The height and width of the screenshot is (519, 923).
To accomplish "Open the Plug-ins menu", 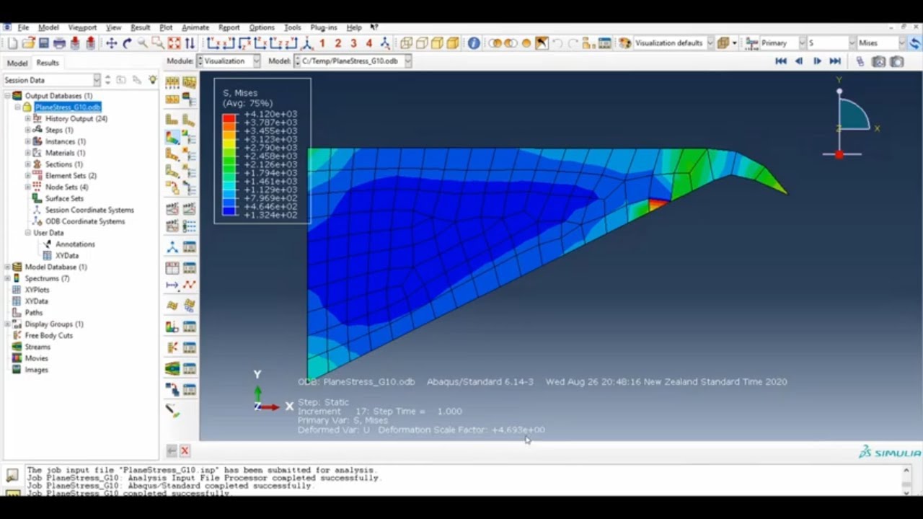I will click(x=323, y=27).
